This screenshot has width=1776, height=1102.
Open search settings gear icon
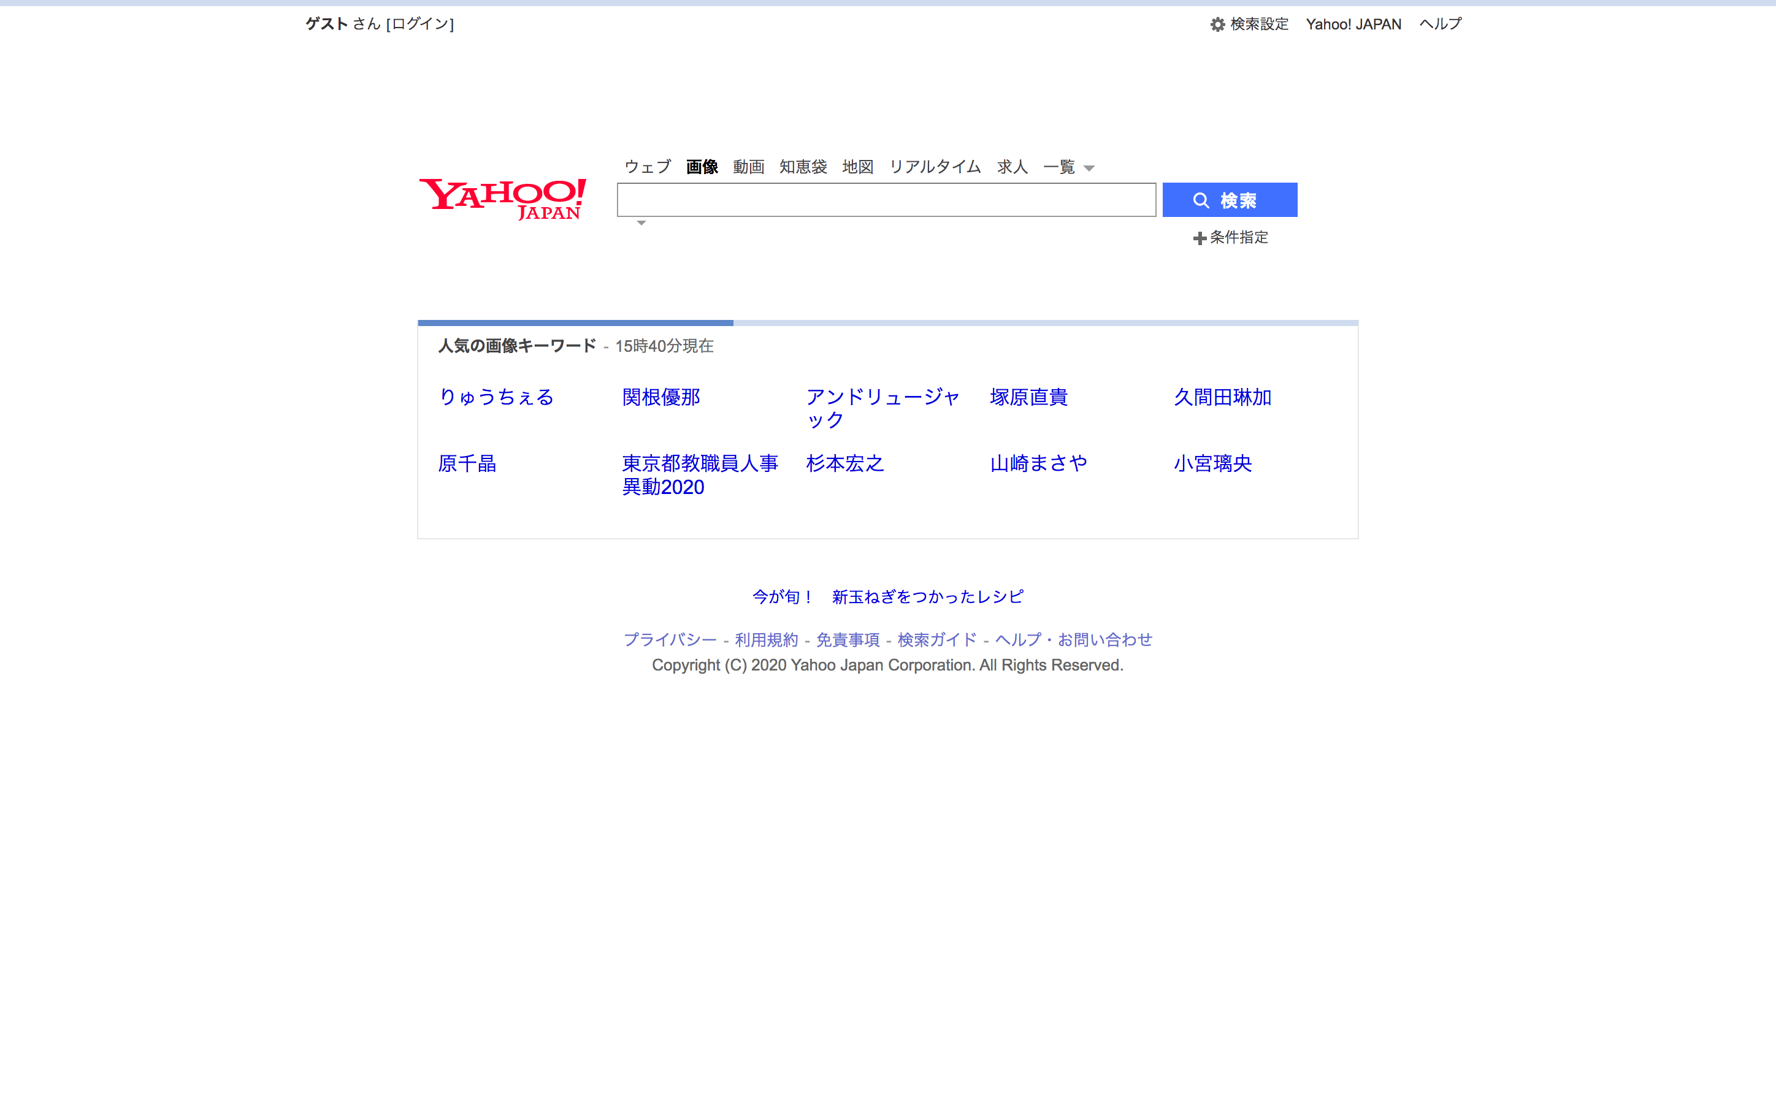tap(1217, 24)
